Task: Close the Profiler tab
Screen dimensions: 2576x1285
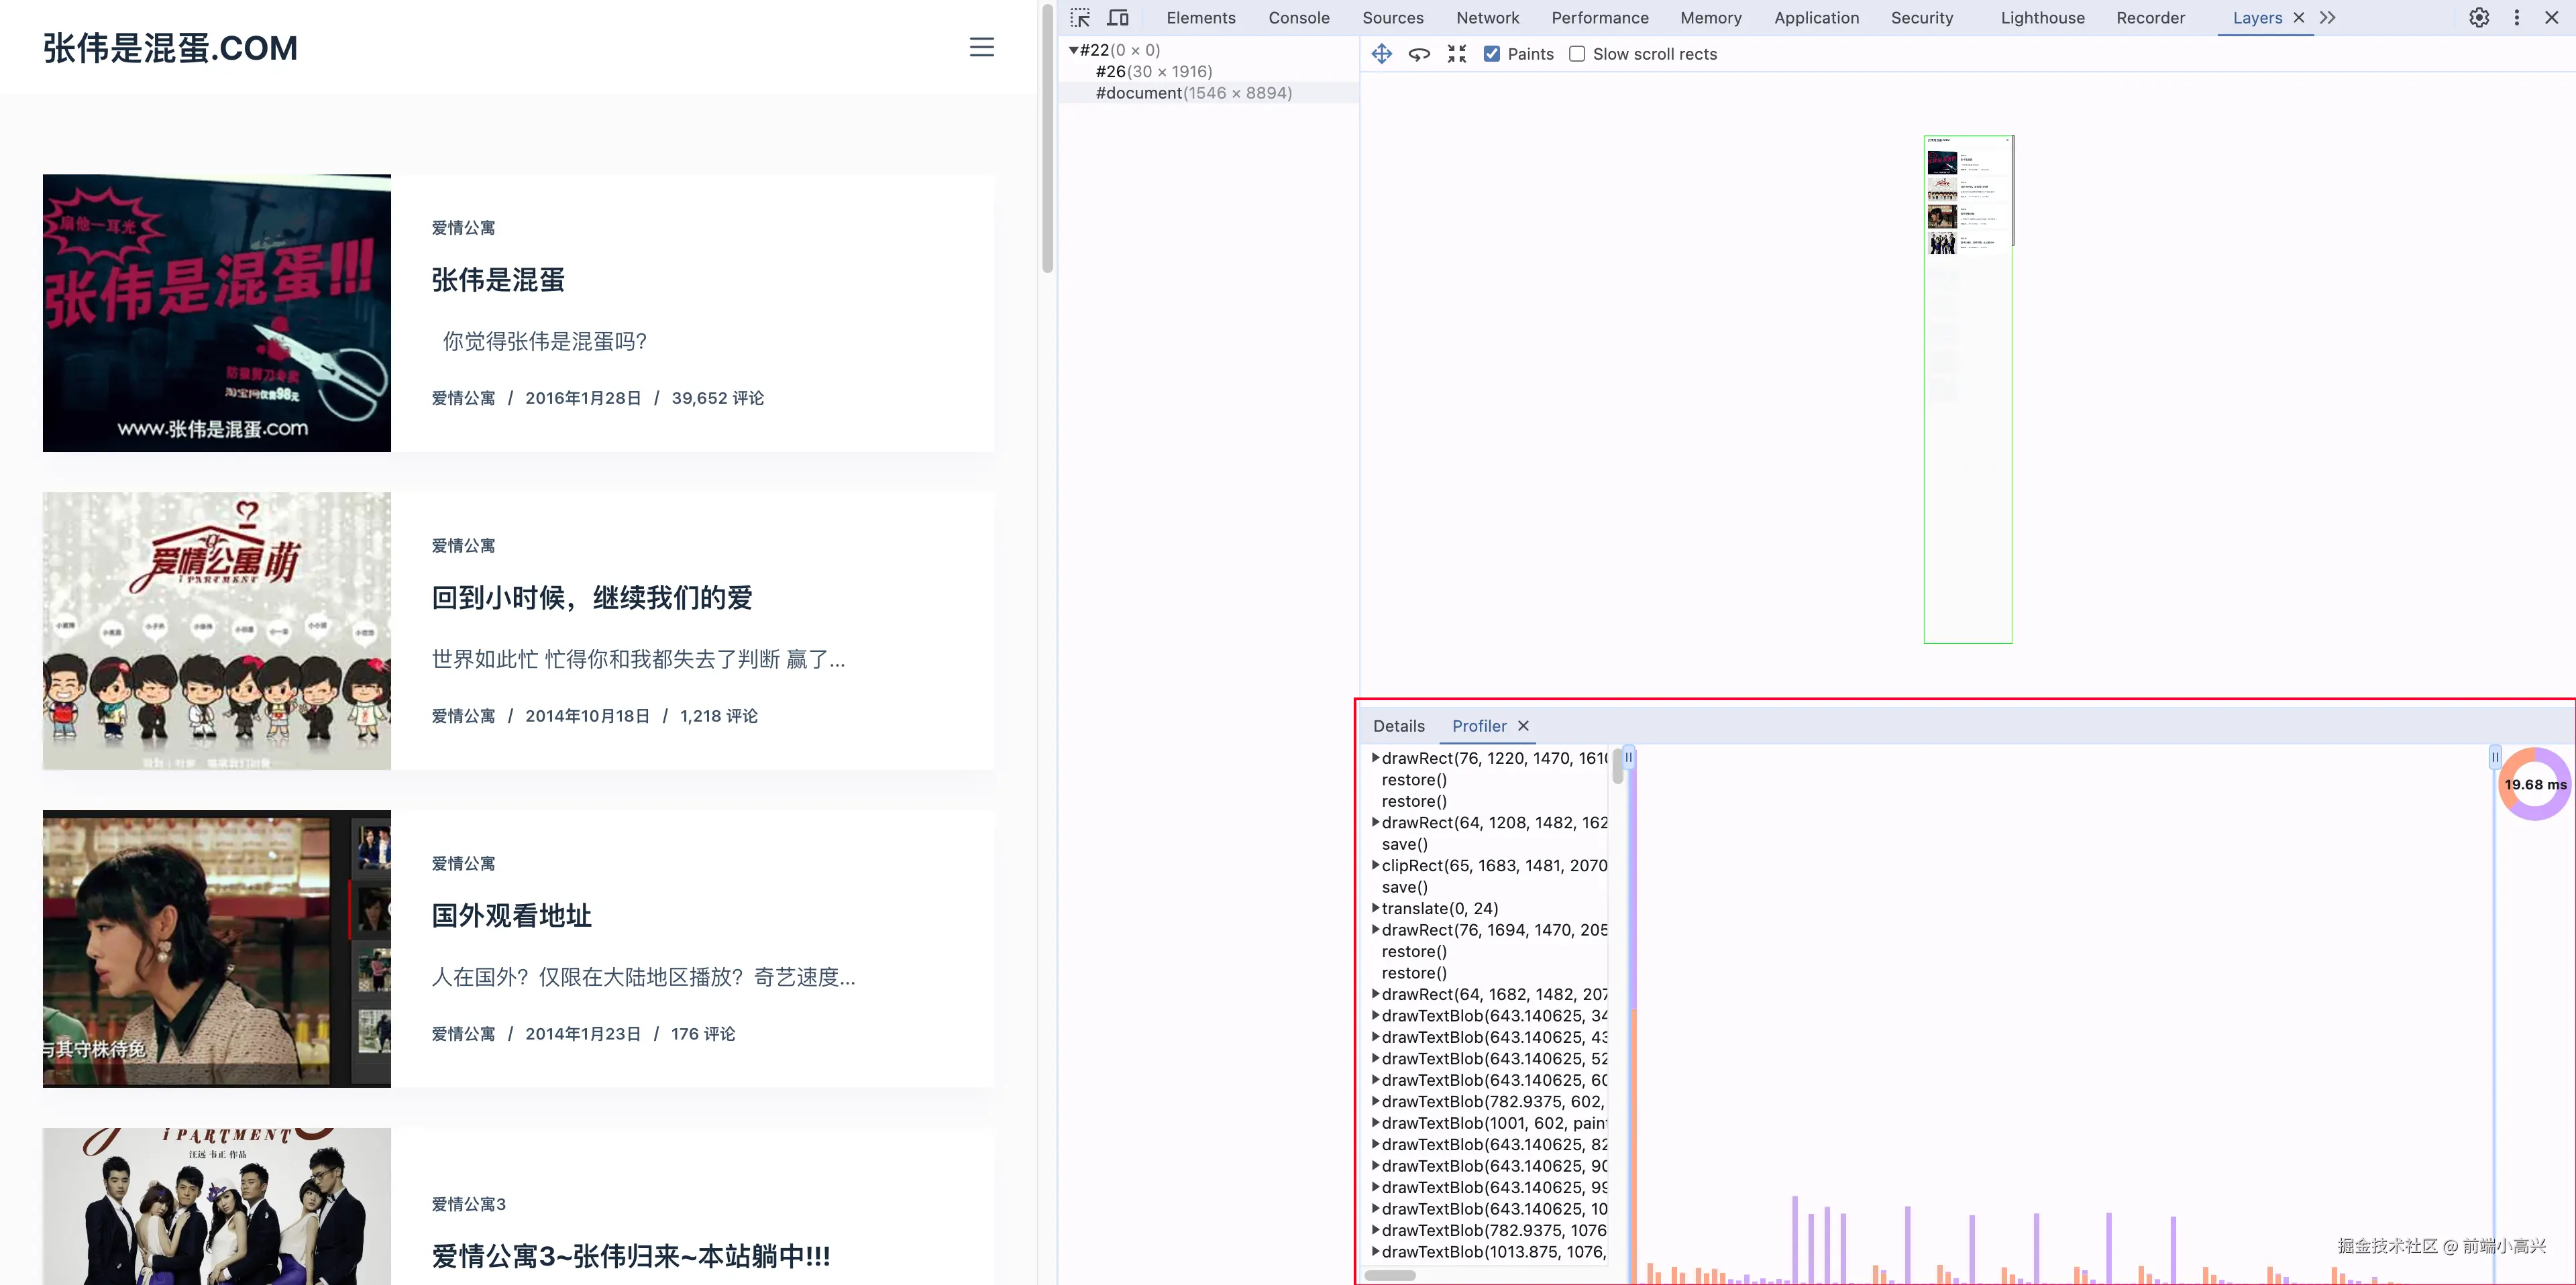Action: tap(1523, 726)
